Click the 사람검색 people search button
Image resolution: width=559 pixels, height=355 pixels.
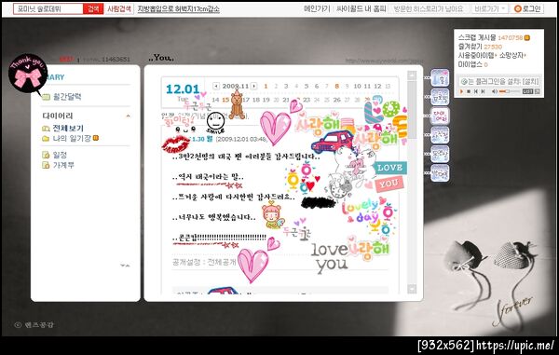(x=119, y=9)
